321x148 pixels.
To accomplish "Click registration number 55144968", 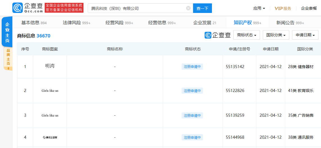I will tap(235, 137).
